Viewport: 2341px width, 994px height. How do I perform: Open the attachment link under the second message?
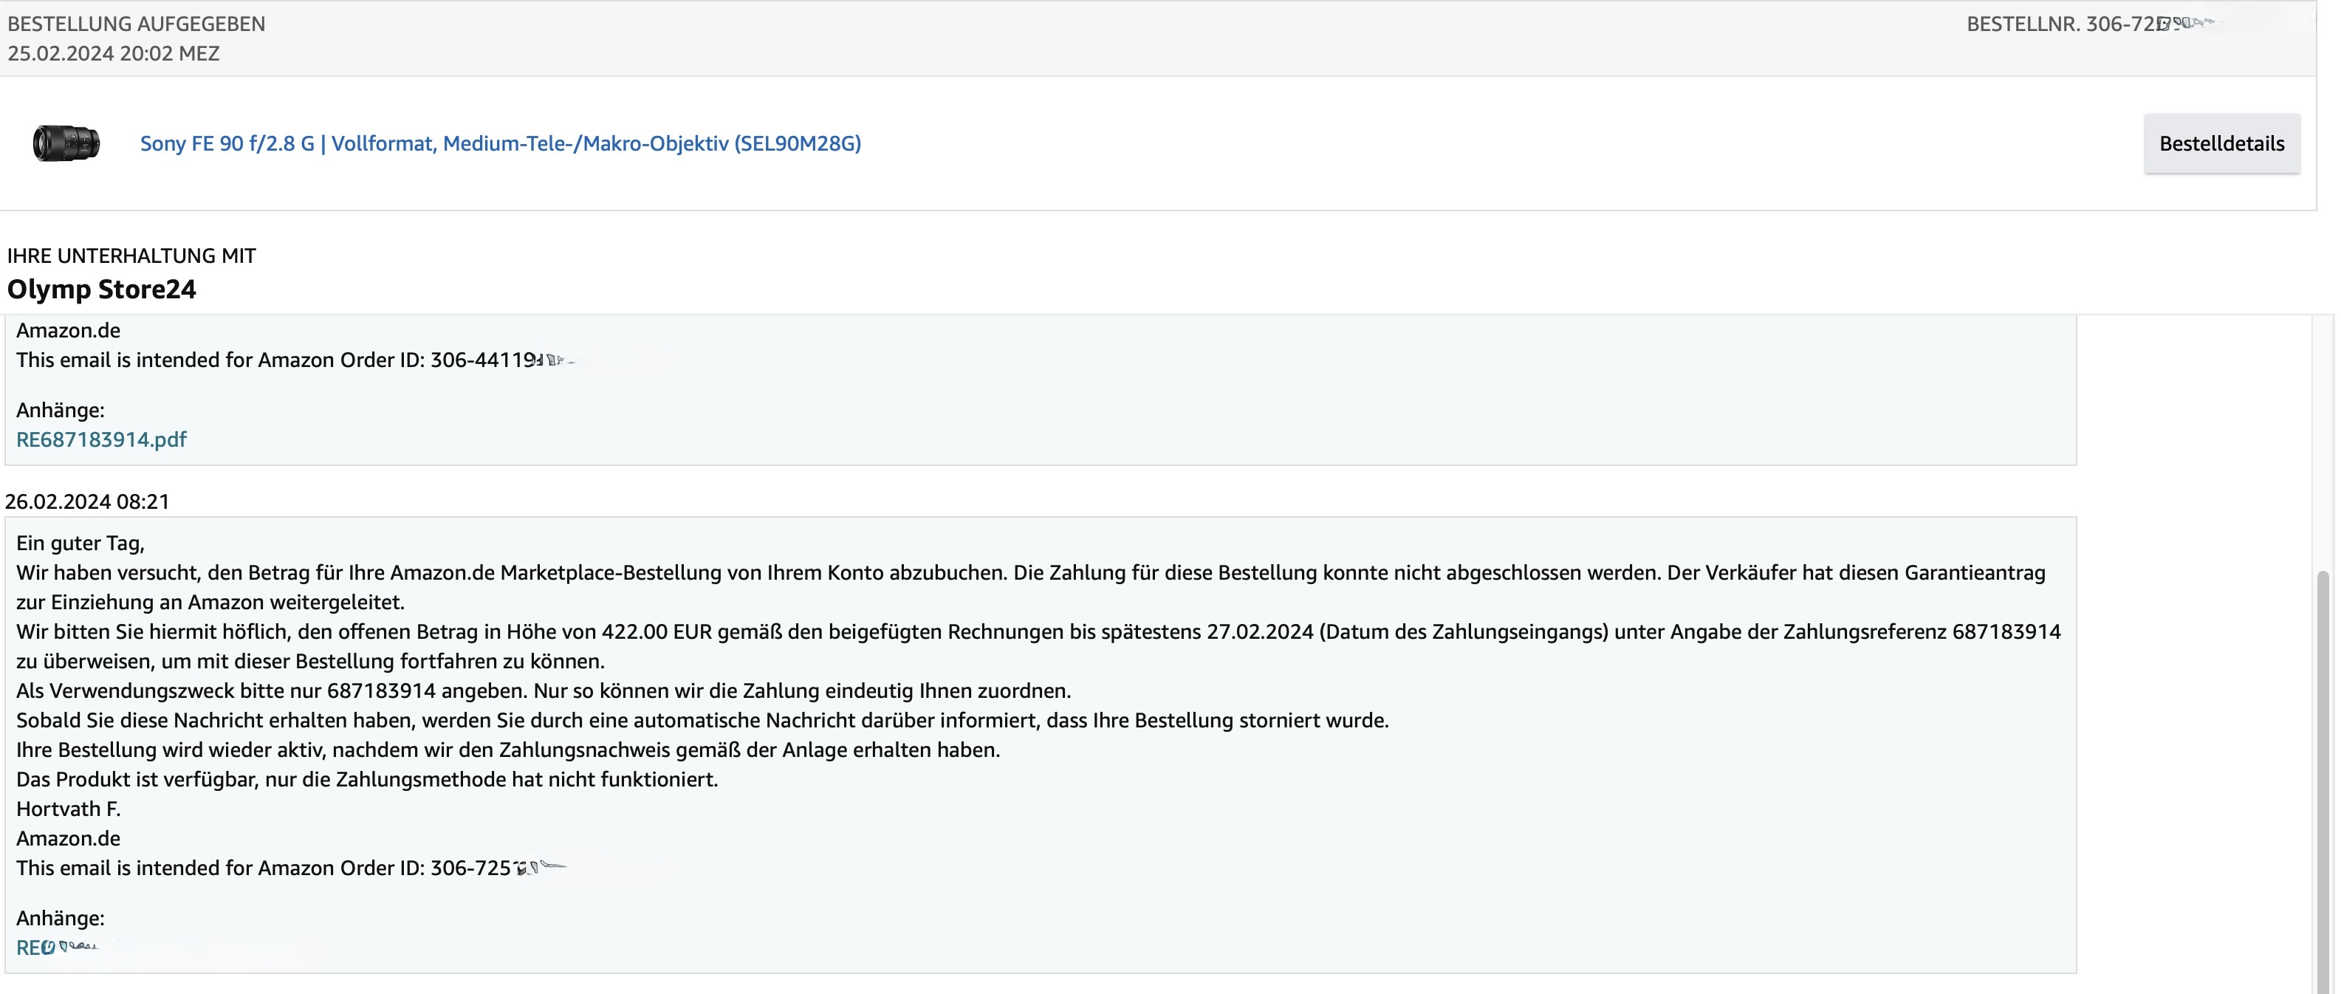tap(36, 947)
